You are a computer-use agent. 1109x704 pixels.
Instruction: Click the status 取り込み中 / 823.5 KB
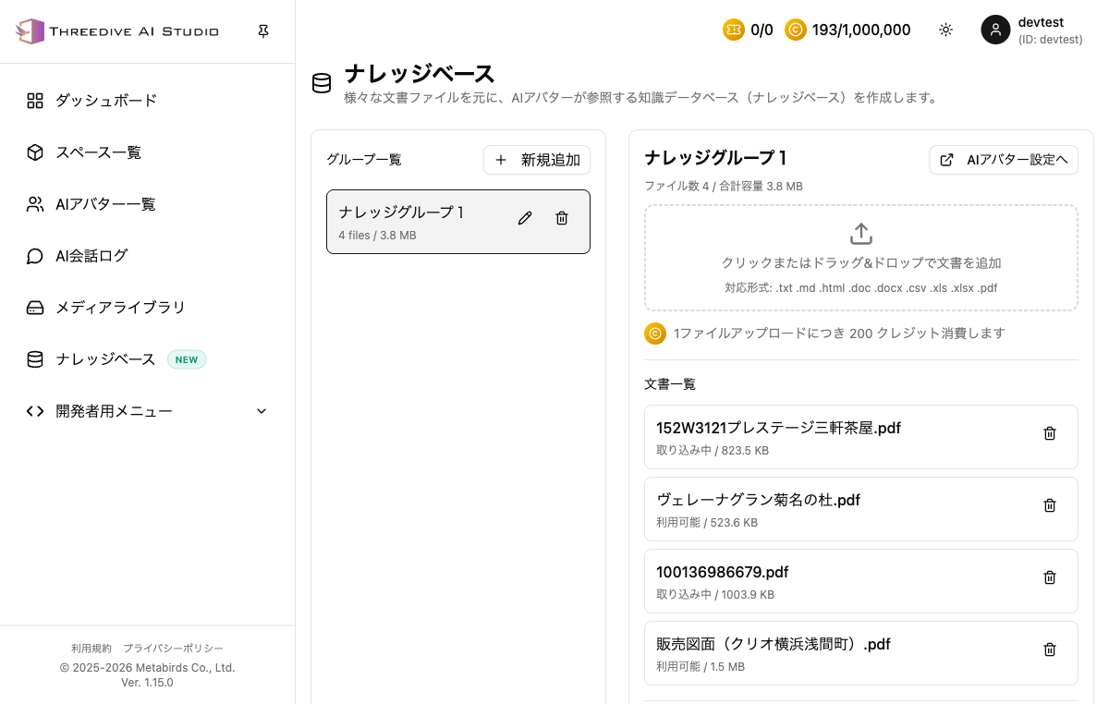click(x=713, y=451)
